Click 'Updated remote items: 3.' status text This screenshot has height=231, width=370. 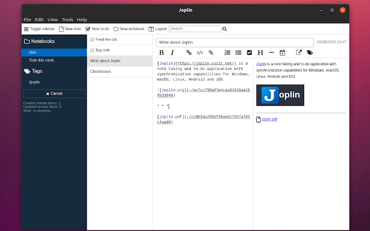42,107
